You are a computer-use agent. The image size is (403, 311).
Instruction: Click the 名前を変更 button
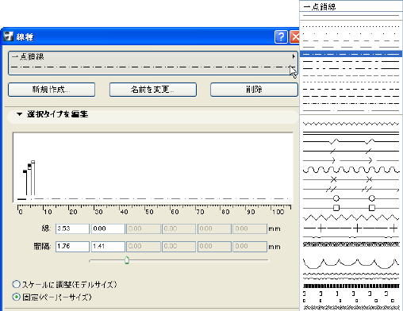click(153, 90)
